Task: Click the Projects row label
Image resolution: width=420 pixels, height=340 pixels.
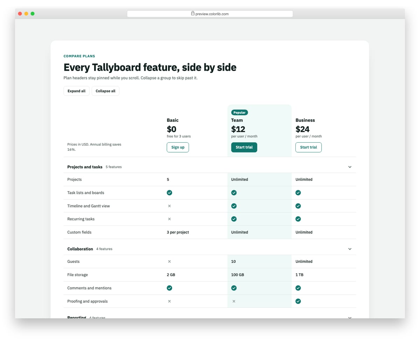Action: click(x=75, y=179)
